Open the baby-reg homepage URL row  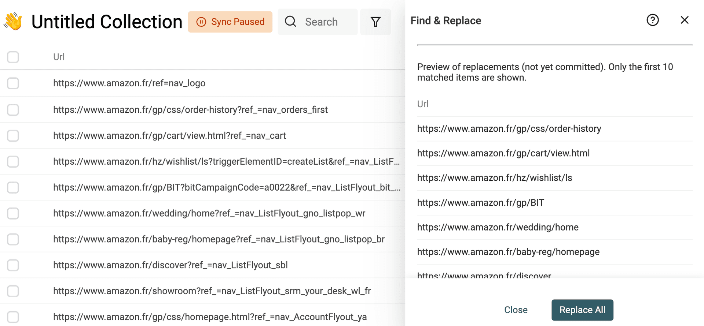click(x=219, y=239)
